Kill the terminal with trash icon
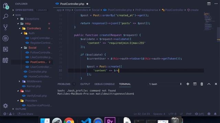Screen dimensions: 220x123 point(202,84)
